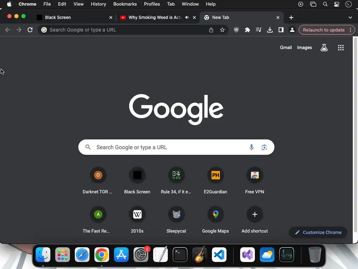This screenshot has width=358, height=269.
Task: Open the uBlock Origin shield extension
Action: point(236,30)
